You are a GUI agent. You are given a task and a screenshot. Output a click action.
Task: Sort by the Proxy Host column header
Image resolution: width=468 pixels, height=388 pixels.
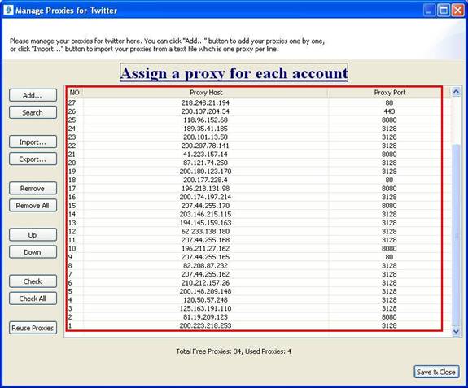pos(206,93)
